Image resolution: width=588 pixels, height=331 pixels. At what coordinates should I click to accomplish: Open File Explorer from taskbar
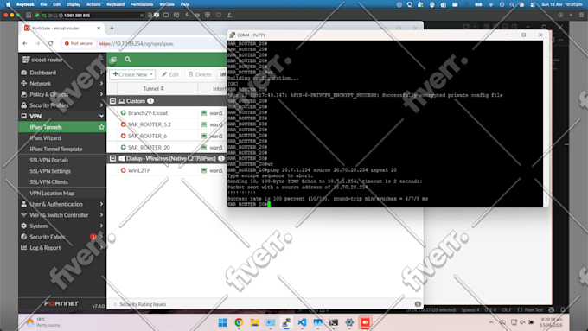254,322
